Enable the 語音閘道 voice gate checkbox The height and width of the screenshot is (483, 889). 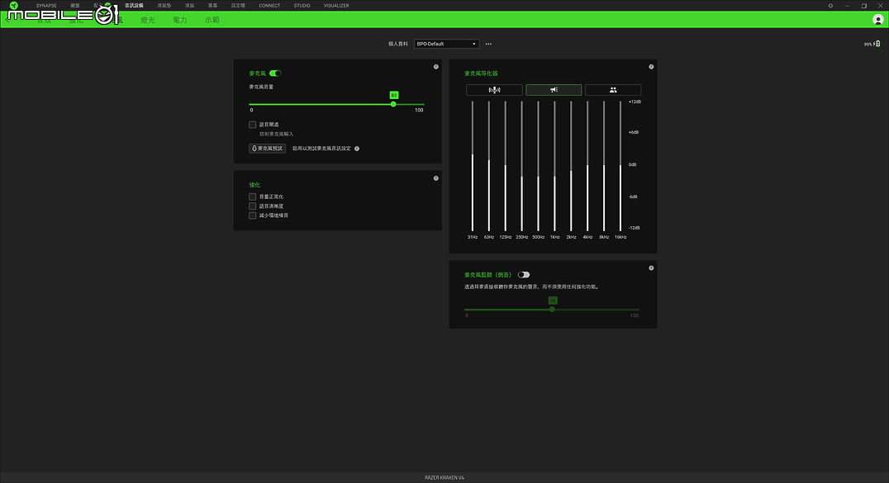pos(252,124)
